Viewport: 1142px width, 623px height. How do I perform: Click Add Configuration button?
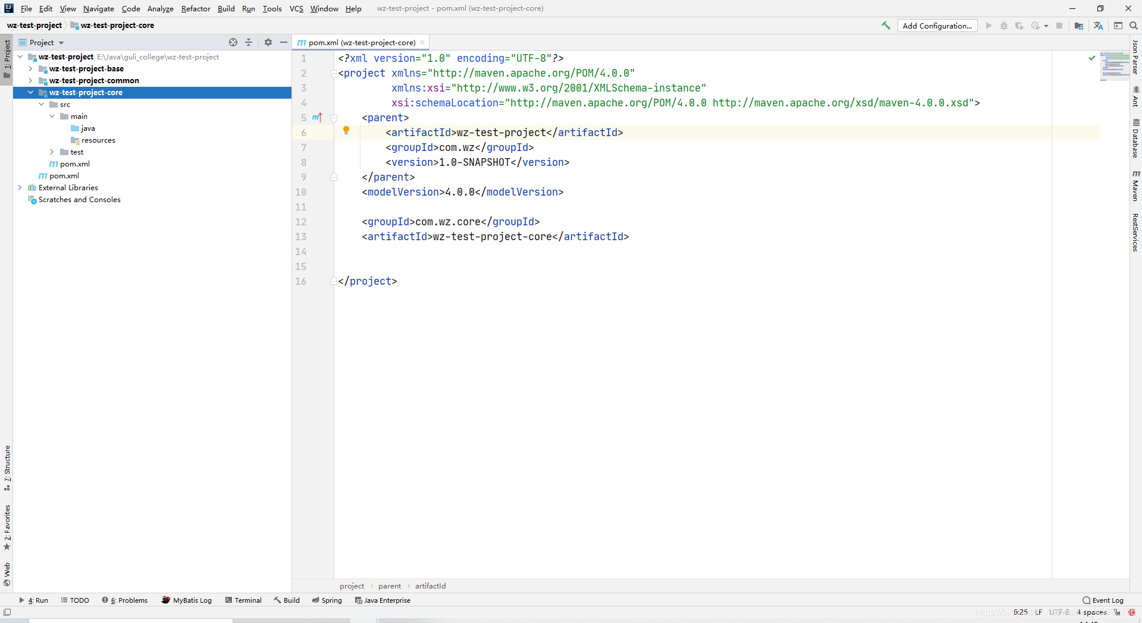(x=937, y=26)
